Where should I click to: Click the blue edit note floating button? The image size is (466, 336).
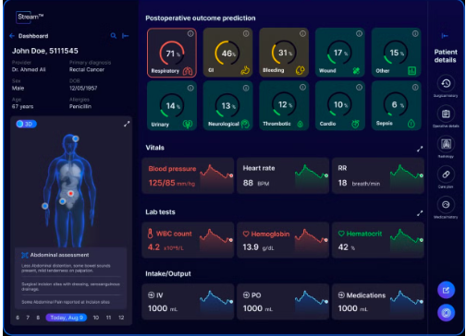click(x=446, y=290)
